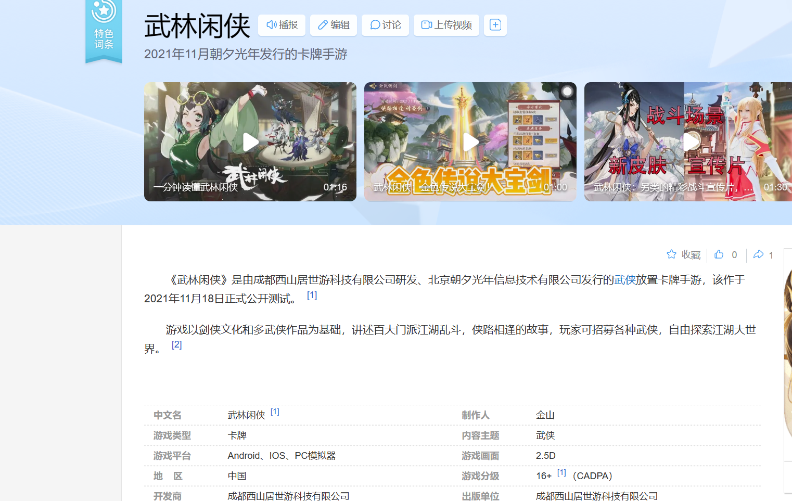This screenshot has width=792, height=501.
Task: Open the 编辑 edit button
Action: coord(334,25)
